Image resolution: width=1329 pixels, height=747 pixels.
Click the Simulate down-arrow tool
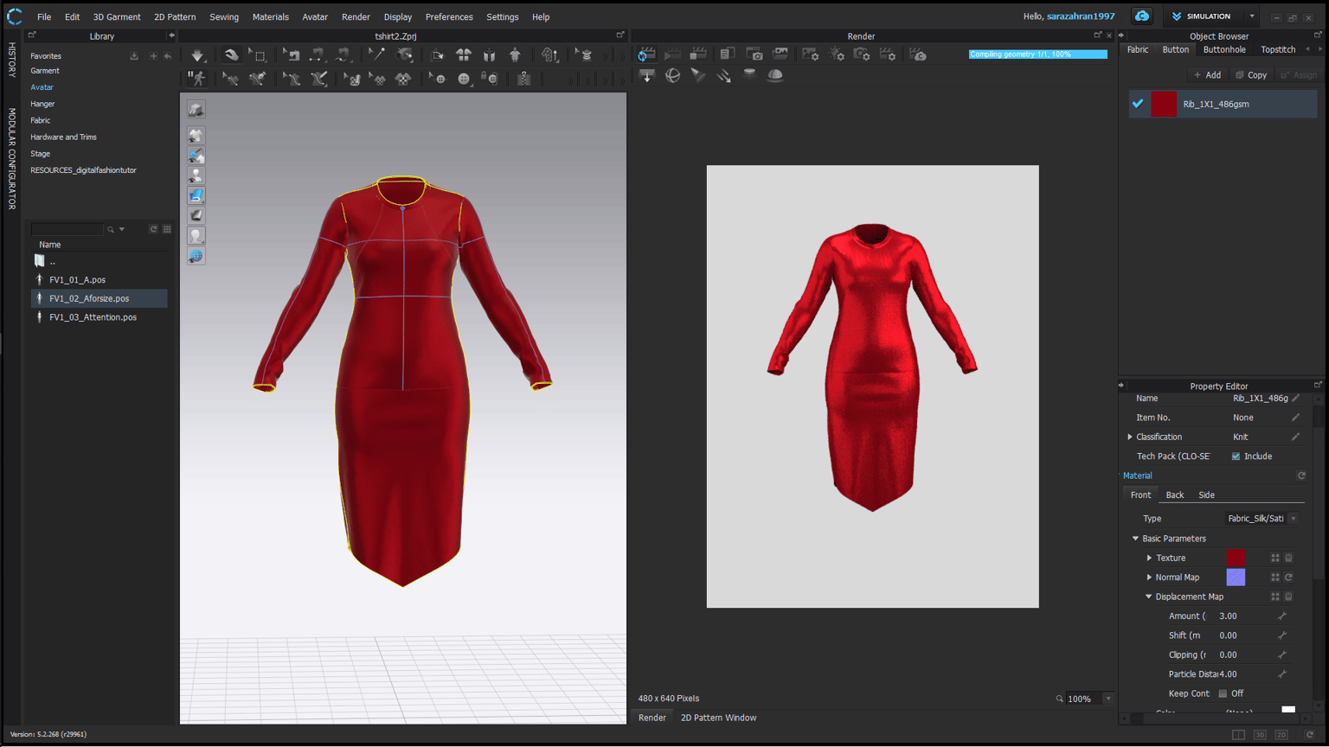pos(197,54)
